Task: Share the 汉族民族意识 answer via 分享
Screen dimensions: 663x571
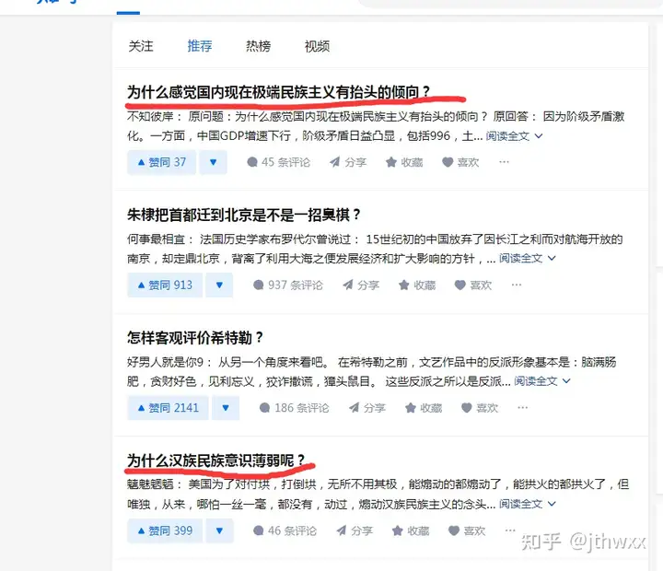Action: coord(355,530)
